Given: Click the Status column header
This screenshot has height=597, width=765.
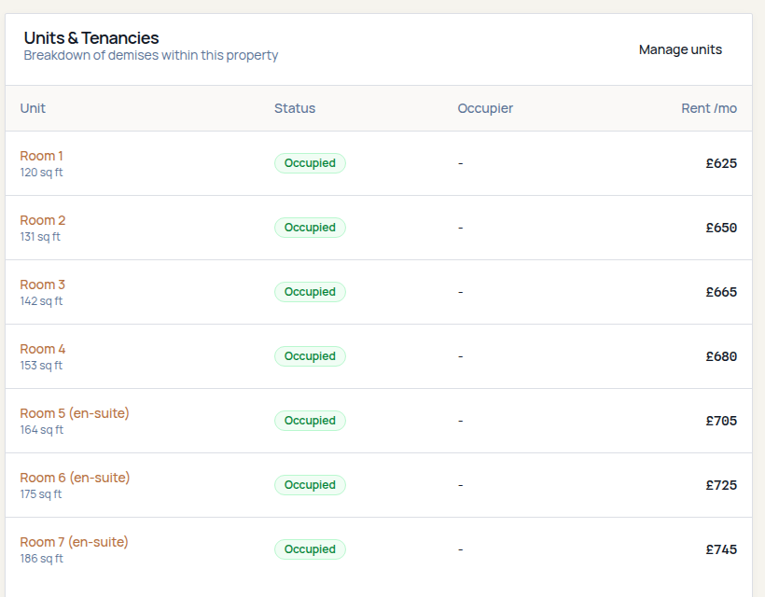Looking at the screenshot, I should pyautogui.click(x=295, y=108).
